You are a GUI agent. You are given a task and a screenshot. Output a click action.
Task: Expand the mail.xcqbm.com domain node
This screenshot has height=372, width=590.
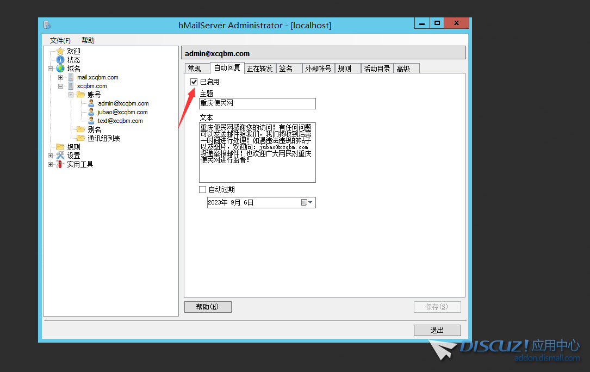click(x=61, y=77)
